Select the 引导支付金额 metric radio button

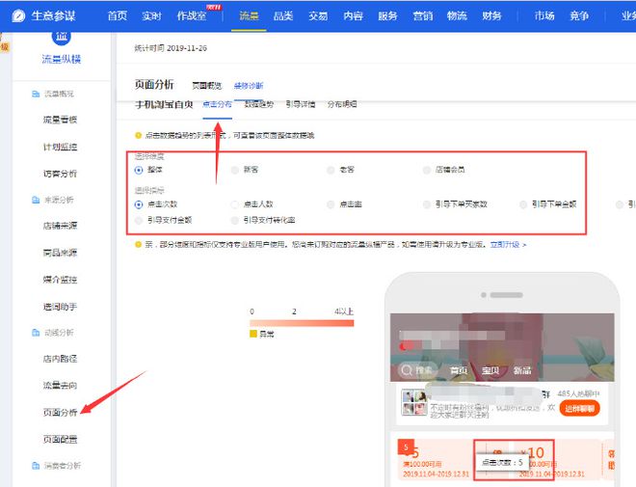tap(139, 221)
